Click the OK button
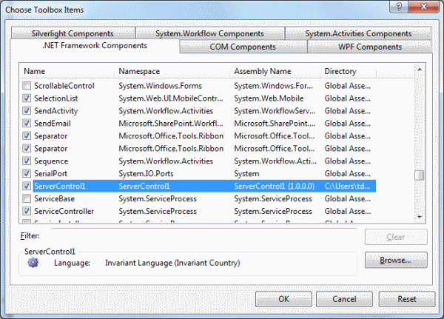 (283, 299)
